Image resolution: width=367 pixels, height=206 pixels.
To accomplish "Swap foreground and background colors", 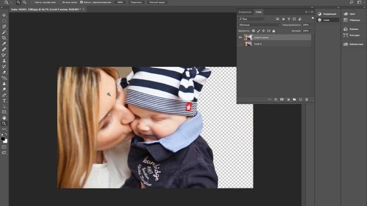I will [6, 134].
